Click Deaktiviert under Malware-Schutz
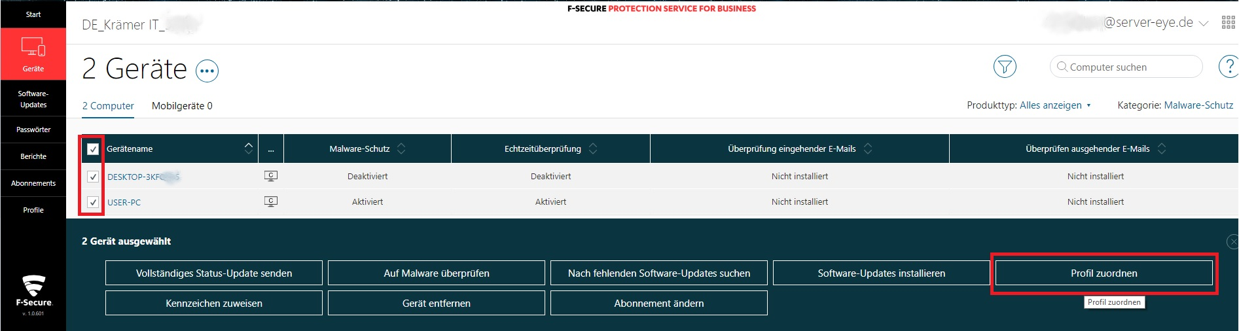 tap(367, 176)
